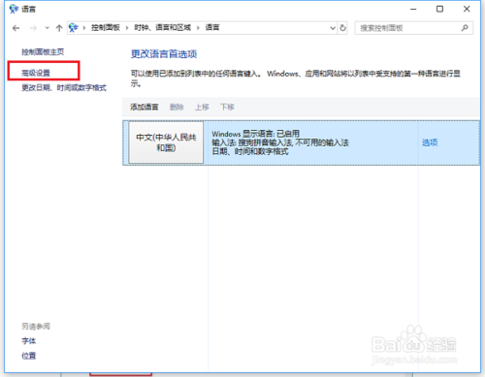Close the 语言 window
The image size is (485, 377).
tap(467, 9)
